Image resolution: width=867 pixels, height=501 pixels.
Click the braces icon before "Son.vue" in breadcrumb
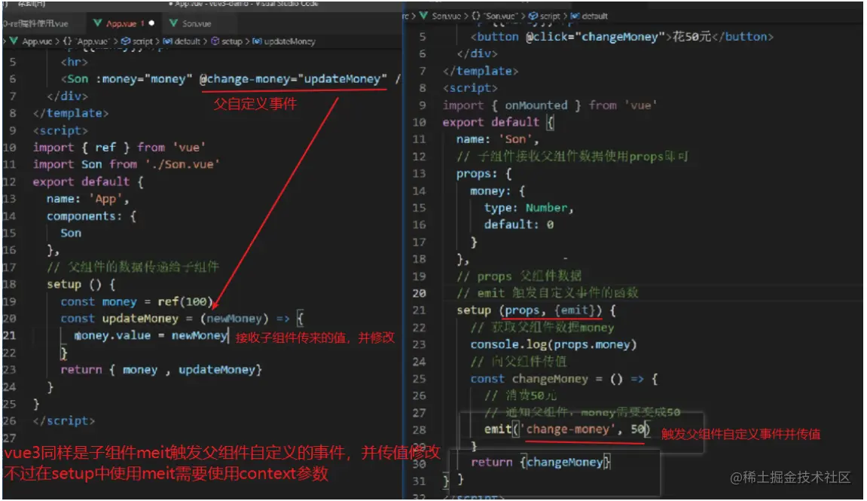point(476,16)
